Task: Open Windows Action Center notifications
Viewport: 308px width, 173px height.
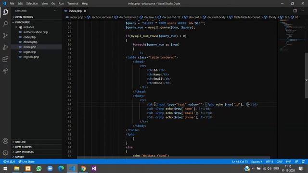Action: coord(300,169)
